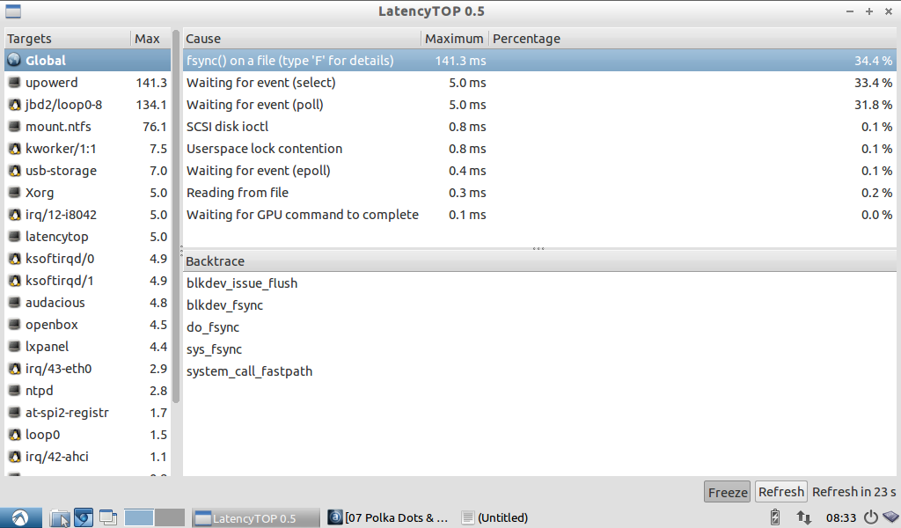Click the lxpanel process icon
Image resolution: width=901 pixels, height=528 pixels.
[14, 347]
